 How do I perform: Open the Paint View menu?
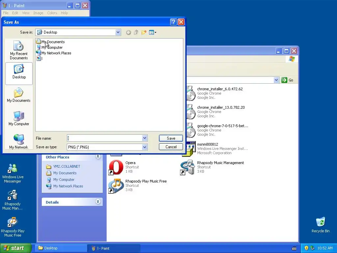[26, 13]
